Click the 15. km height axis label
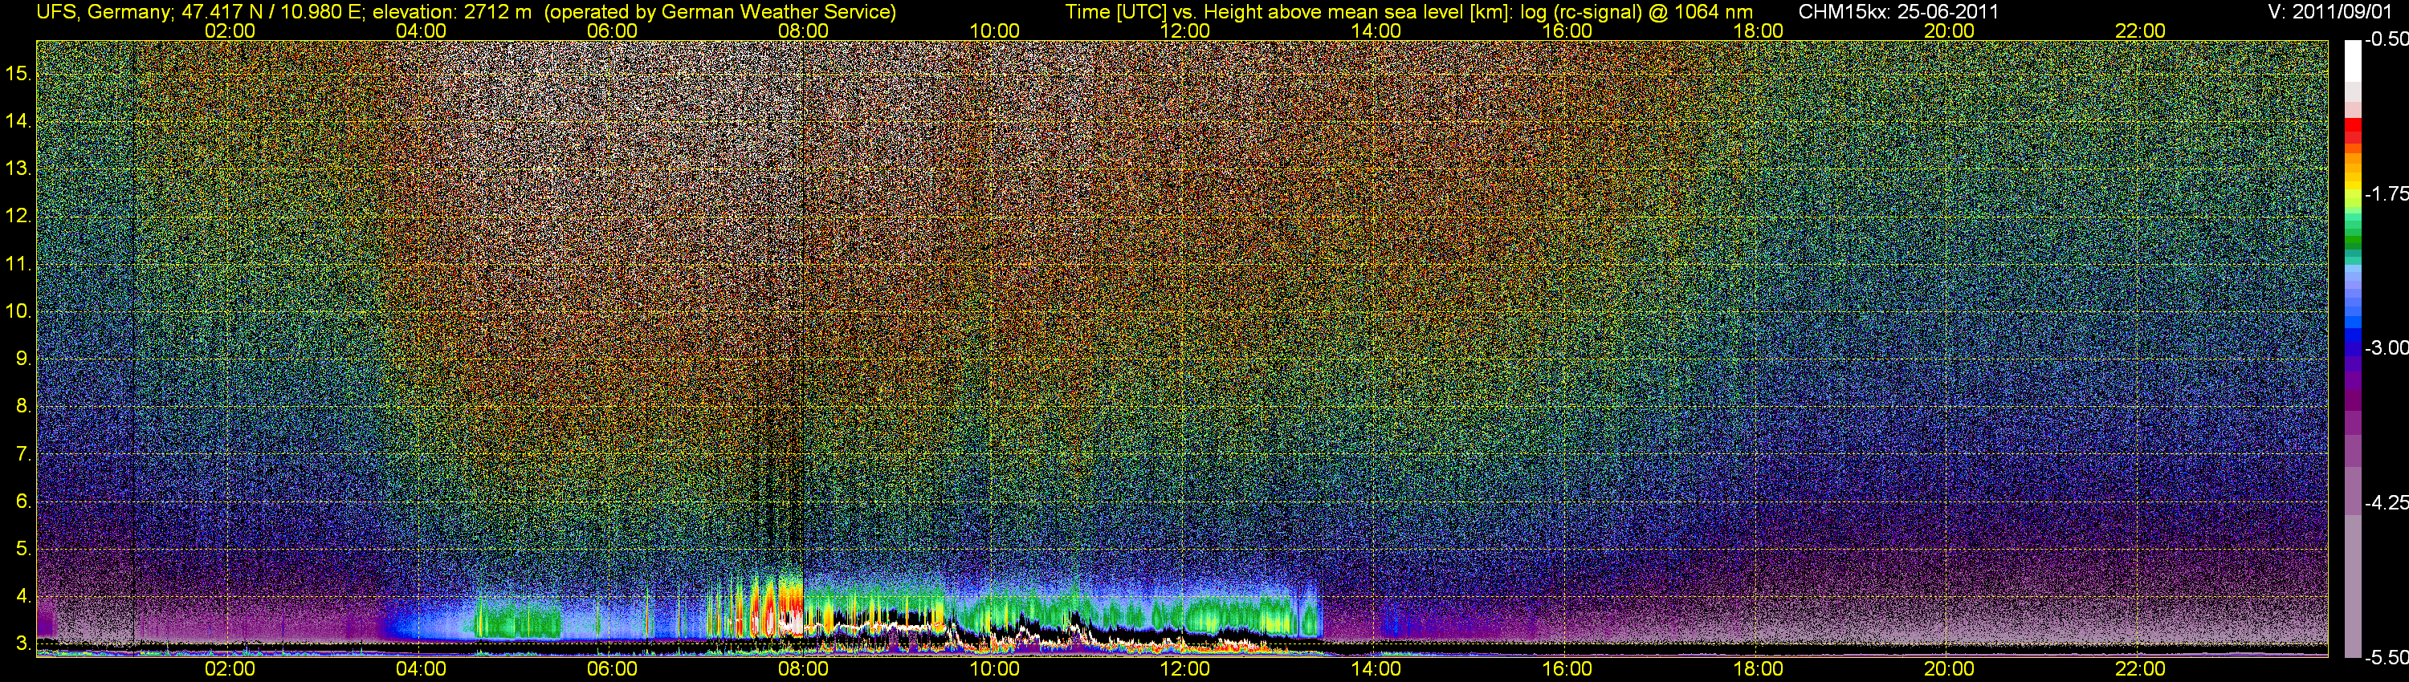The image size is (2409, 682). [x=18, y=73]
